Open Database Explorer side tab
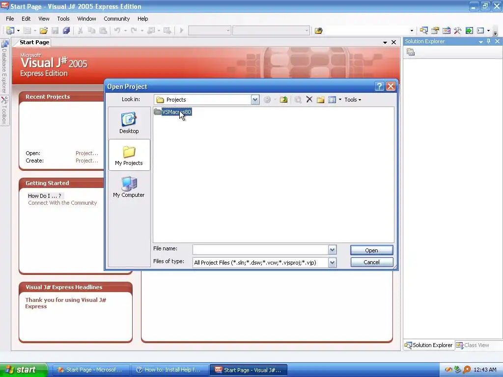 pyautogui.click(x=4, y=66)
